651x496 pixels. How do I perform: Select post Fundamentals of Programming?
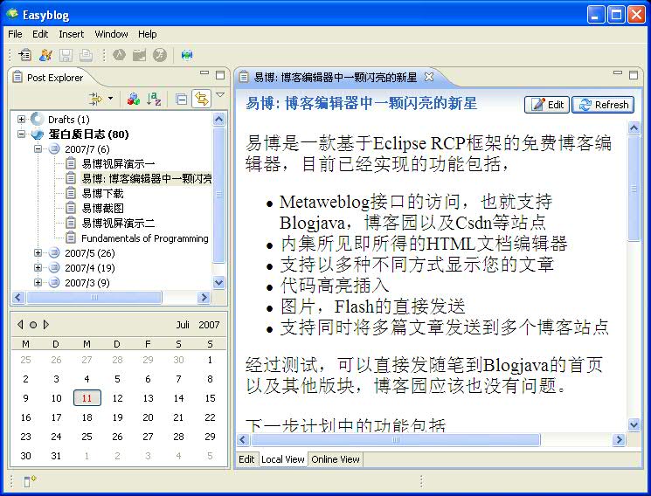(145, 238)
